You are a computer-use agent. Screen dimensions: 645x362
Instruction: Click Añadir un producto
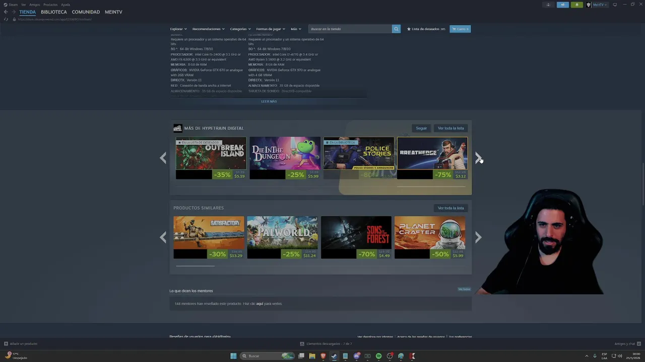21,344
